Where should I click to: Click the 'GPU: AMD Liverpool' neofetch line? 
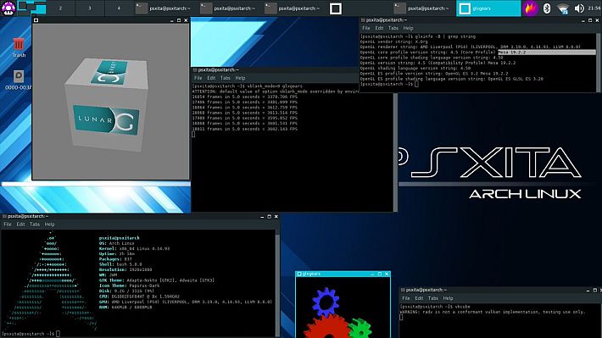(x=186, y=302)
